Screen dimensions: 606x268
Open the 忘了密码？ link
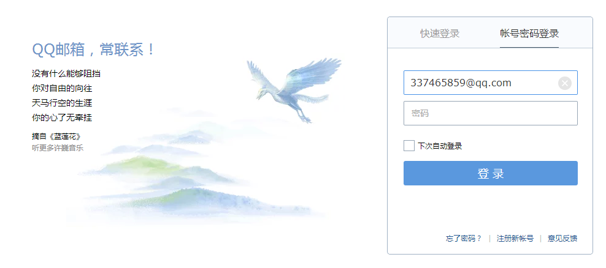(464, 239)
